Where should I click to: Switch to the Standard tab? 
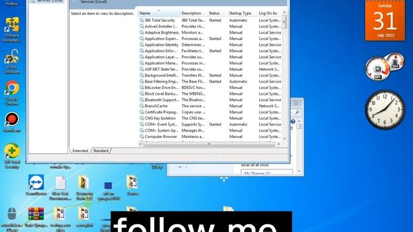click(101, 151)
